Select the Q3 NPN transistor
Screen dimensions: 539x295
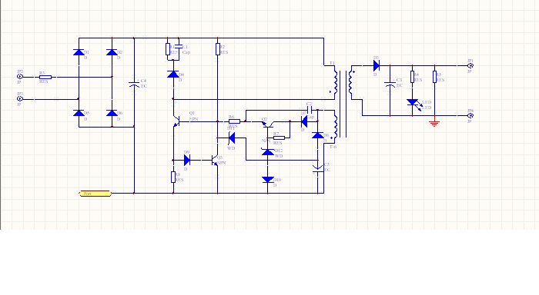pos(215,161)
